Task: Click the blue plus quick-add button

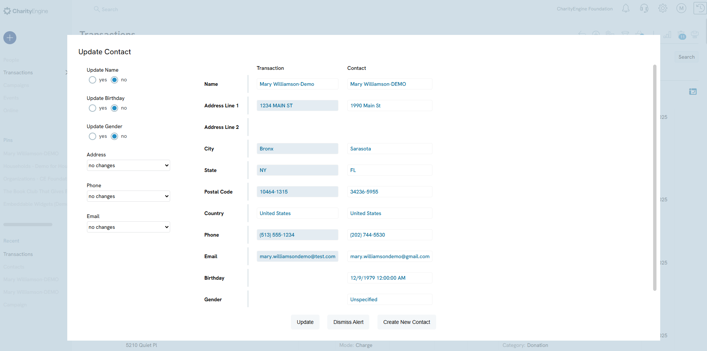Action: pos(10,38)
